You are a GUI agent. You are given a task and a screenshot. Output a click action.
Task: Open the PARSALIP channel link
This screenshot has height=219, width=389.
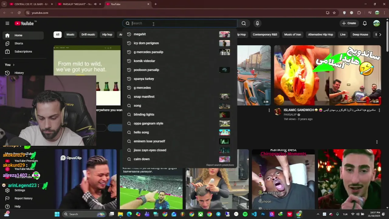(x=290, y=115)
